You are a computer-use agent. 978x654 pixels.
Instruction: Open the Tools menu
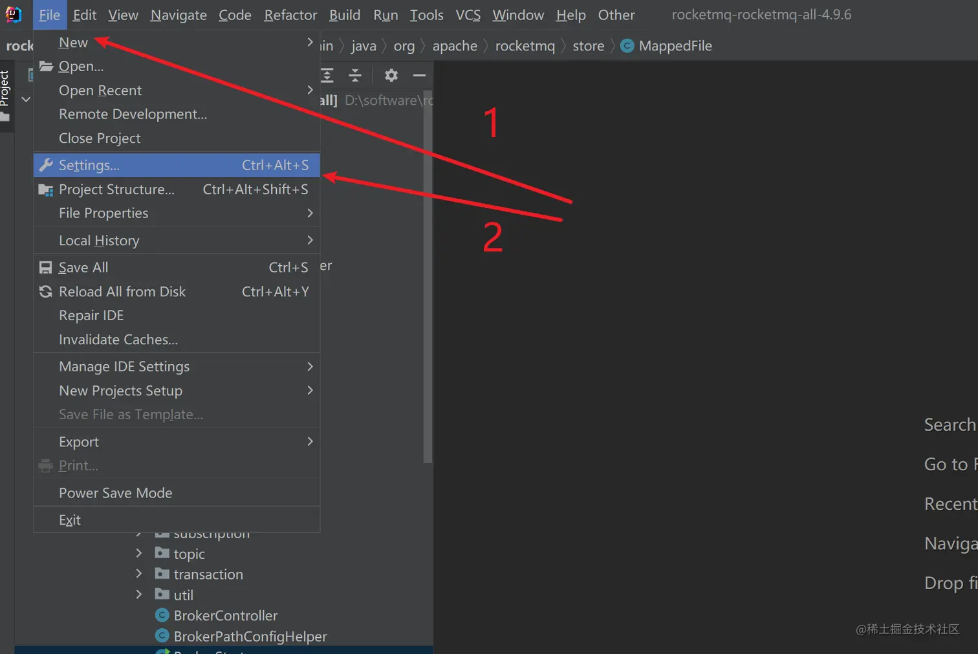pyautogui.click(x=427, y=15)
